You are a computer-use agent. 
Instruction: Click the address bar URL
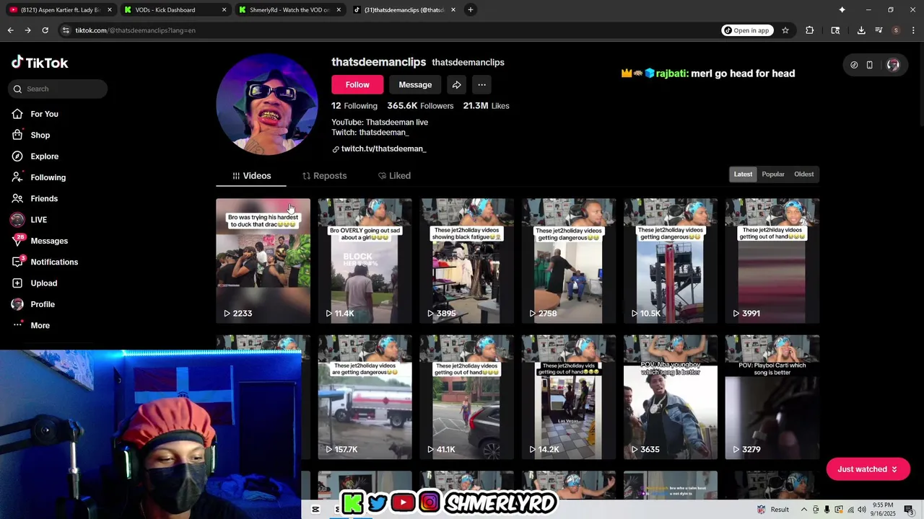[135, 30]
